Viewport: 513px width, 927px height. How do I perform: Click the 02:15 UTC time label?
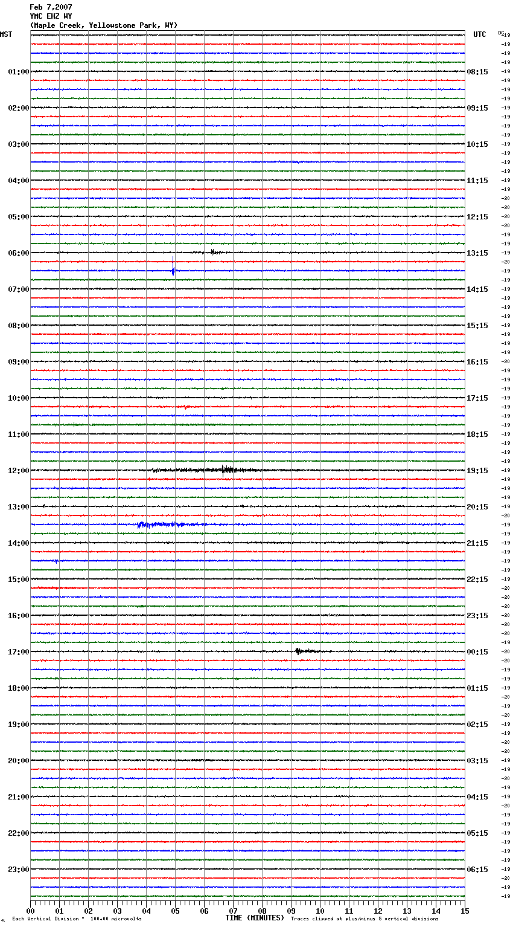pos(477,725)
